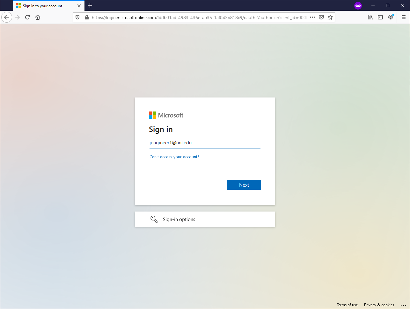Toggle the sidebar view
Screen dimensions: 410x309
click(x=380, y=18)
